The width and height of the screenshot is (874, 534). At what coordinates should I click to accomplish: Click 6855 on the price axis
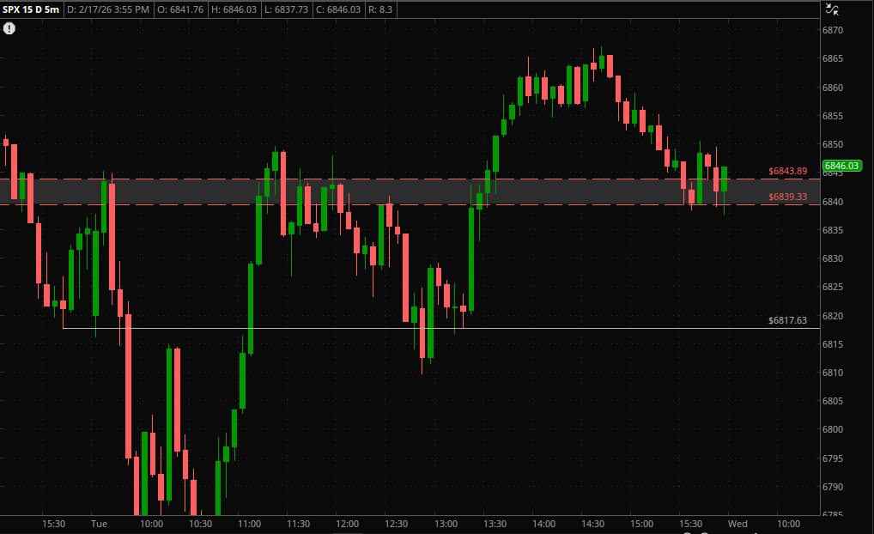833,116
